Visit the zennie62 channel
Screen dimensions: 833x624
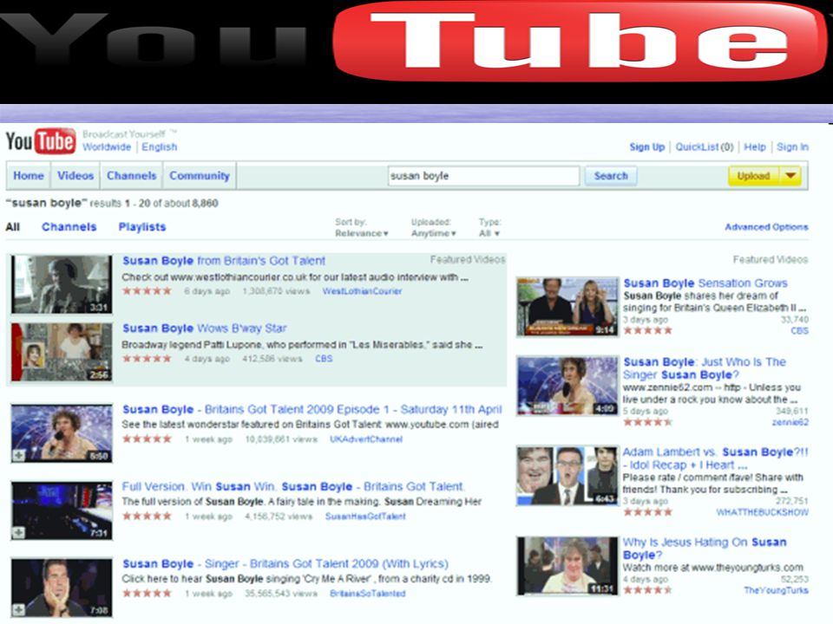coord(790,422)
